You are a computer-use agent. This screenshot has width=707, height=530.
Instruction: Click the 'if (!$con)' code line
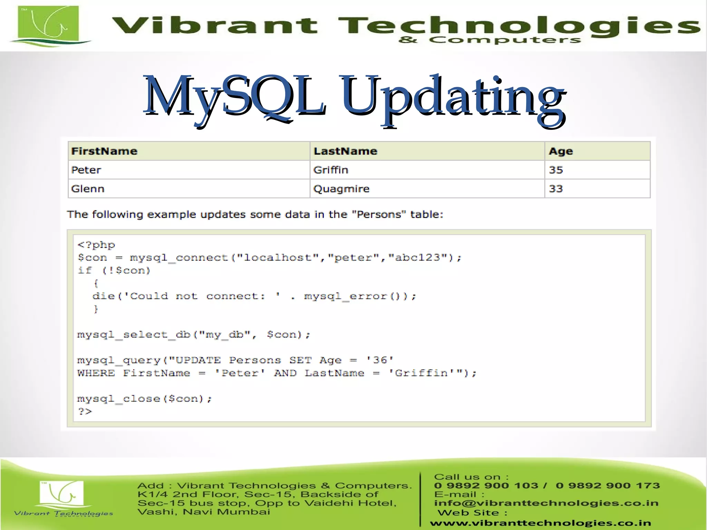(114, 270)
